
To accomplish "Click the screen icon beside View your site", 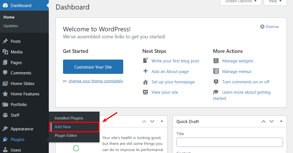I will coord(145,92).
